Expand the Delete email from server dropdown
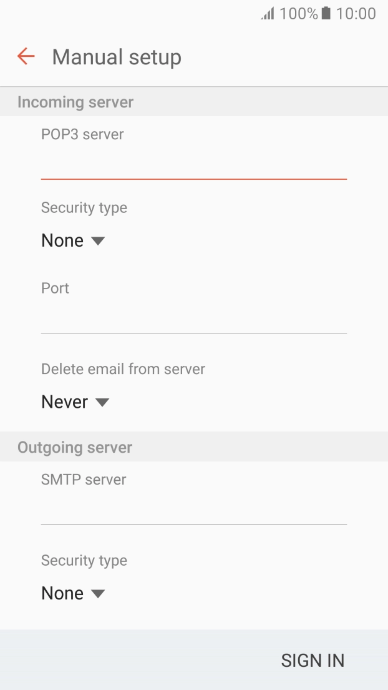Image resolution: width=388 pixels, height=690 pixels. [102, 403]
